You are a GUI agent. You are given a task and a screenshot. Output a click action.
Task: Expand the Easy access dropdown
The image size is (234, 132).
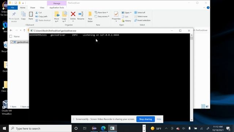102,16
